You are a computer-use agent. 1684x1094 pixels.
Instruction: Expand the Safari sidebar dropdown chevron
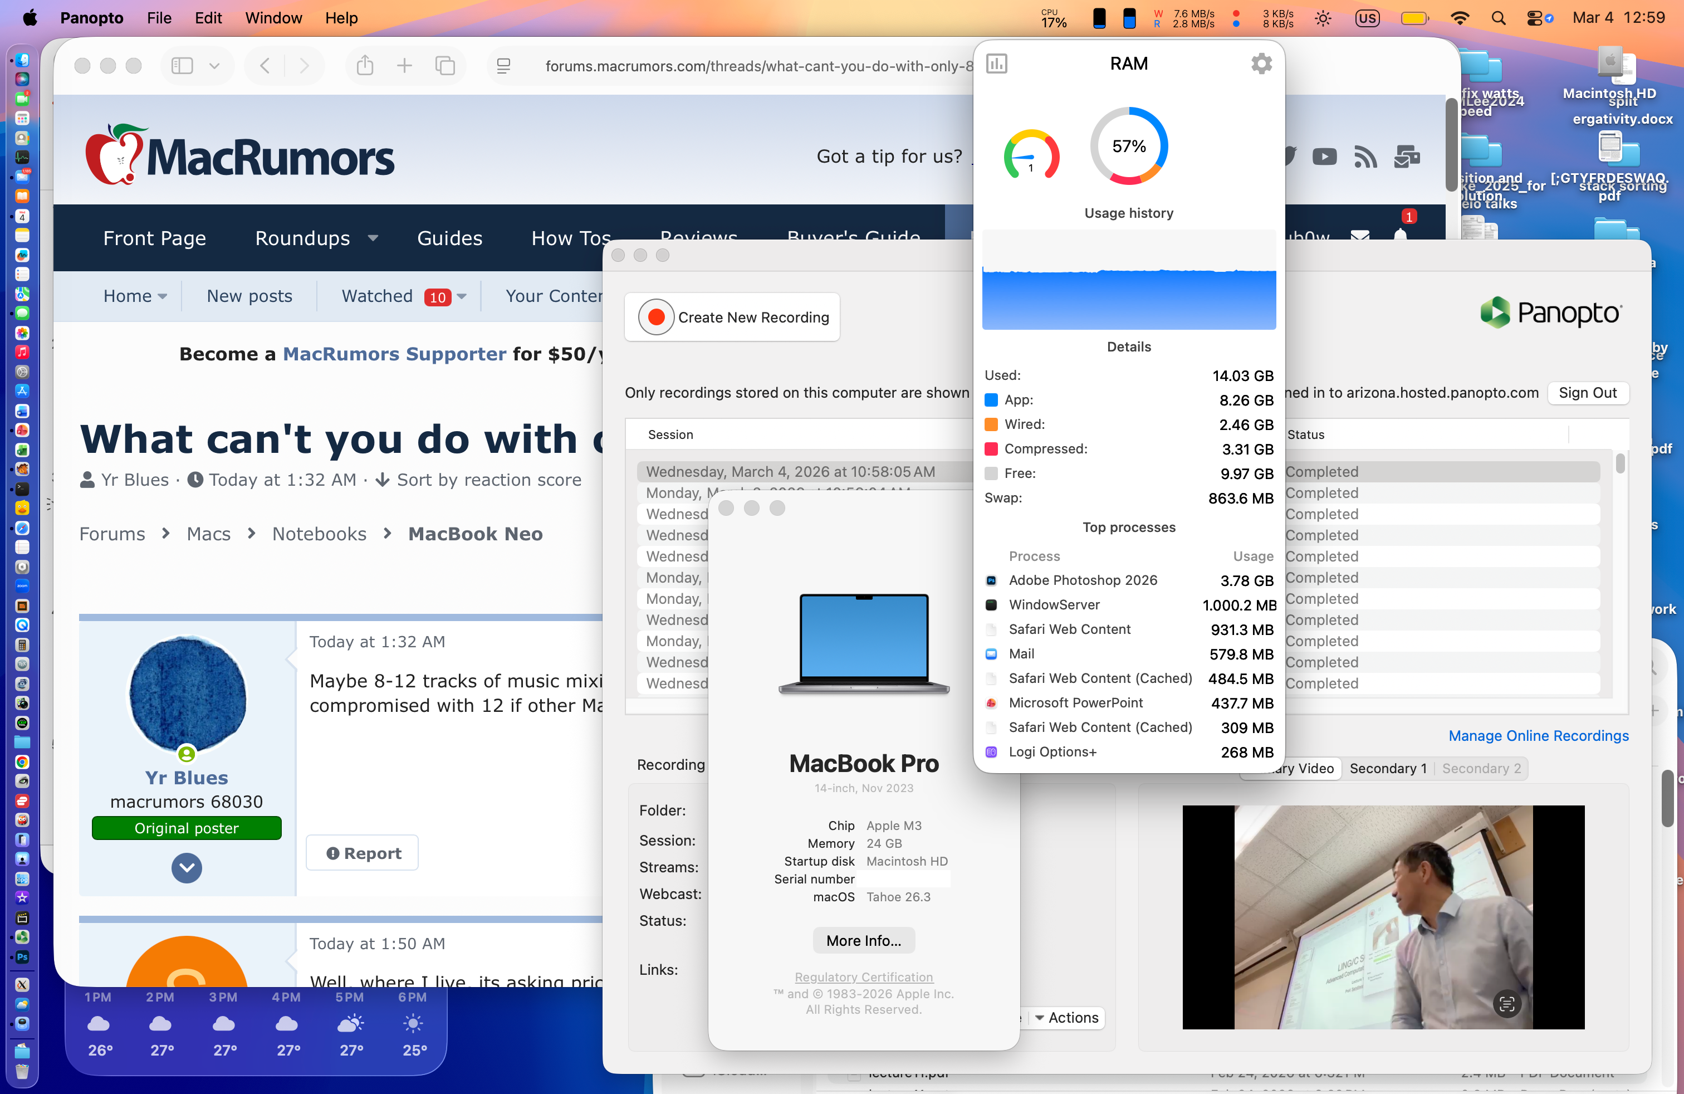click(214, 66)
